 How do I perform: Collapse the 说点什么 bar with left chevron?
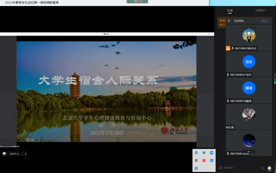click(x=25, y=154)
